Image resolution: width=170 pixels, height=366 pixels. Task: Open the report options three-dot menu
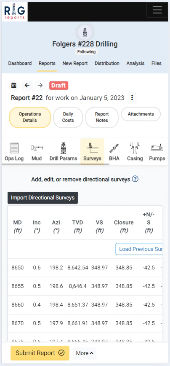pyautogui.click(x=132, y=97)
